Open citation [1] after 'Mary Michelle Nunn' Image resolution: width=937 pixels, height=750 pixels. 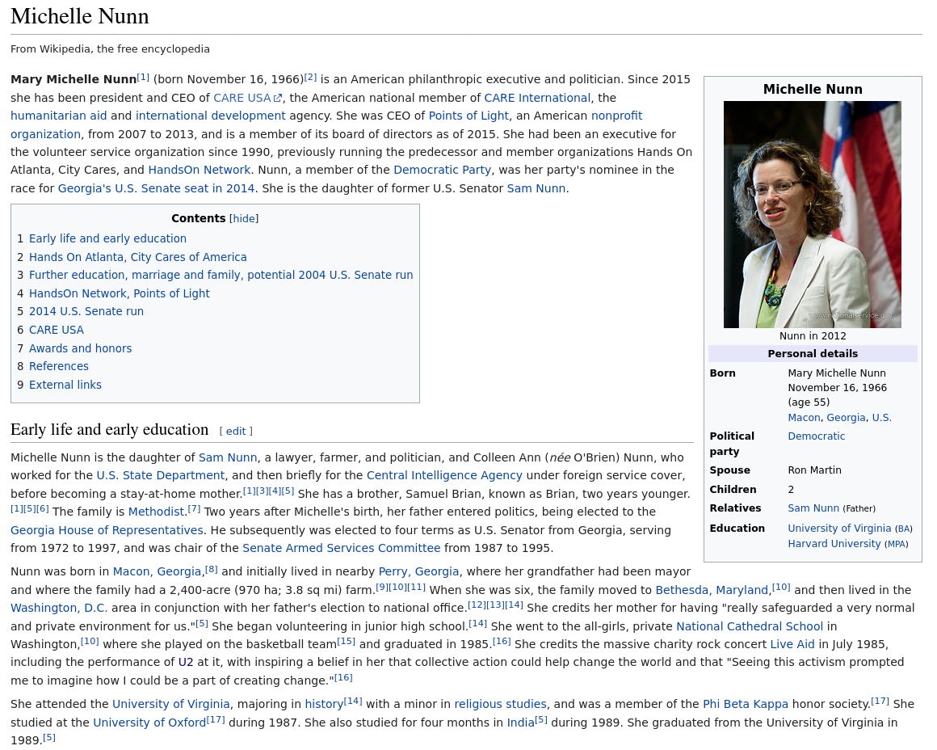click(143, 77)
